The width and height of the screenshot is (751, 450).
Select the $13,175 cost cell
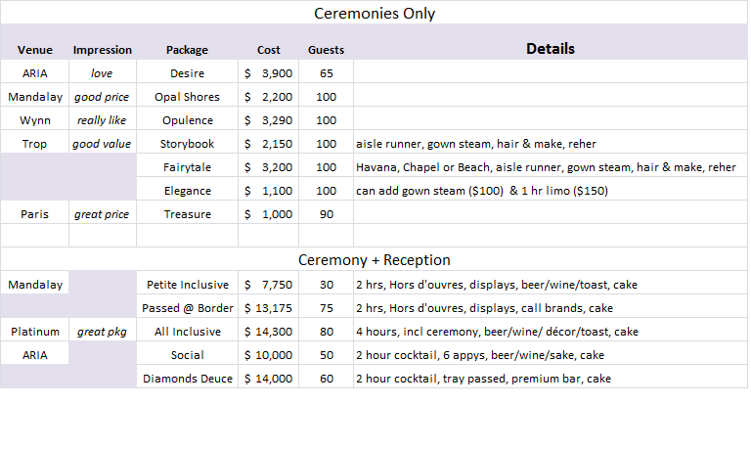[x=268, y=308]
